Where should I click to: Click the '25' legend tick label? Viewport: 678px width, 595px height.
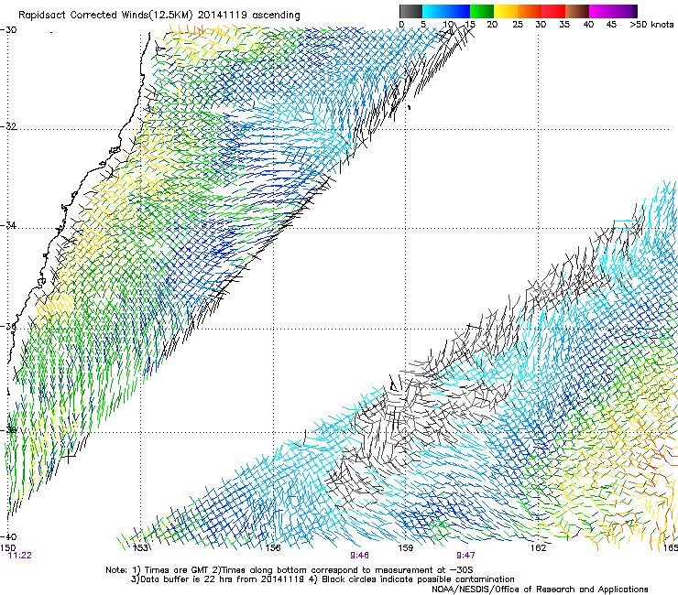(x=518, y=24)
